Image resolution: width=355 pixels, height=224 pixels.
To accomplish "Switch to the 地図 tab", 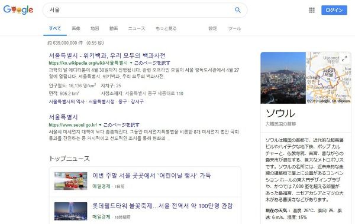I will click(95, 28).
